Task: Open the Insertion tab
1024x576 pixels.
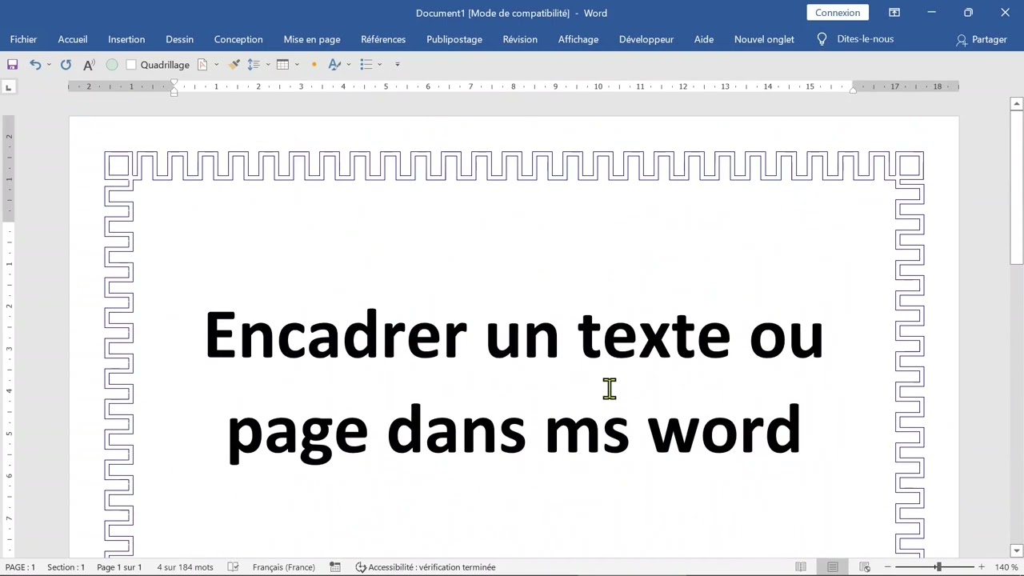Action: (x=126, y=39)
